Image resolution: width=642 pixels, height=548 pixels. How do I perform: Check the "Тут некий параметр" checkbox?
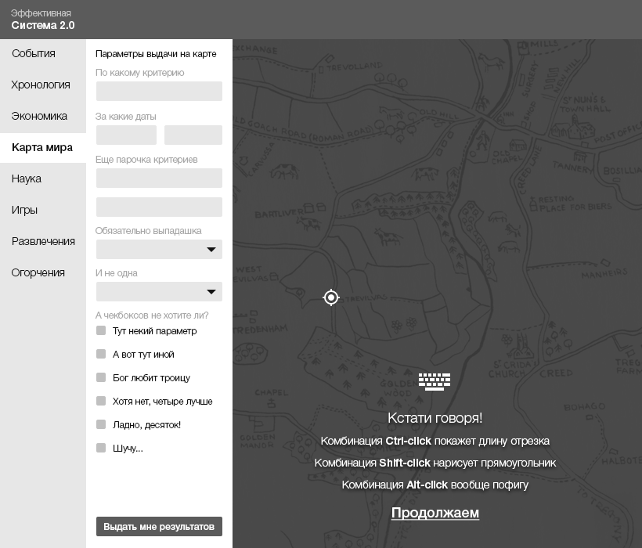pyautogui.click(x=100, y=330)
